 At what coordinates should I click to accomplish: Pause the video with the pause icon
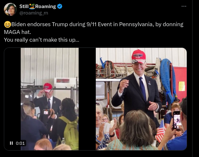pyautogui.click(x=11, y=143)
